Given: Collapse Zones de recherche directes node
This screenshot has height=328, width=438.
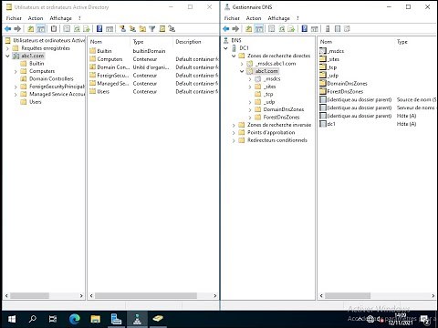Looking at the screenshot, I should [x=234, y=56].
